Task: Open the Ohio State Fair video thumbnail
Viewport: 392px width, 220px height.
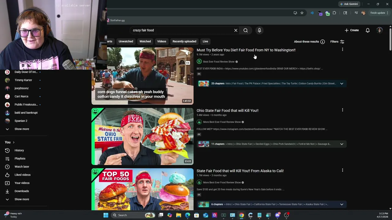Action: pyautogui.click(x=142, y=136)
